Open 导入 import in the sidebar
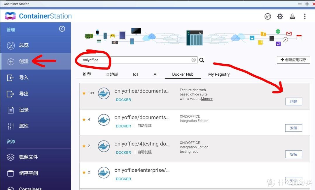This screenshot has width=315, height=190. (x=36, y=78)
